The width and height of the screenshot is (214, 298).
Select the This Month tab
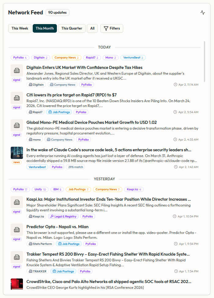pos(45,28)
